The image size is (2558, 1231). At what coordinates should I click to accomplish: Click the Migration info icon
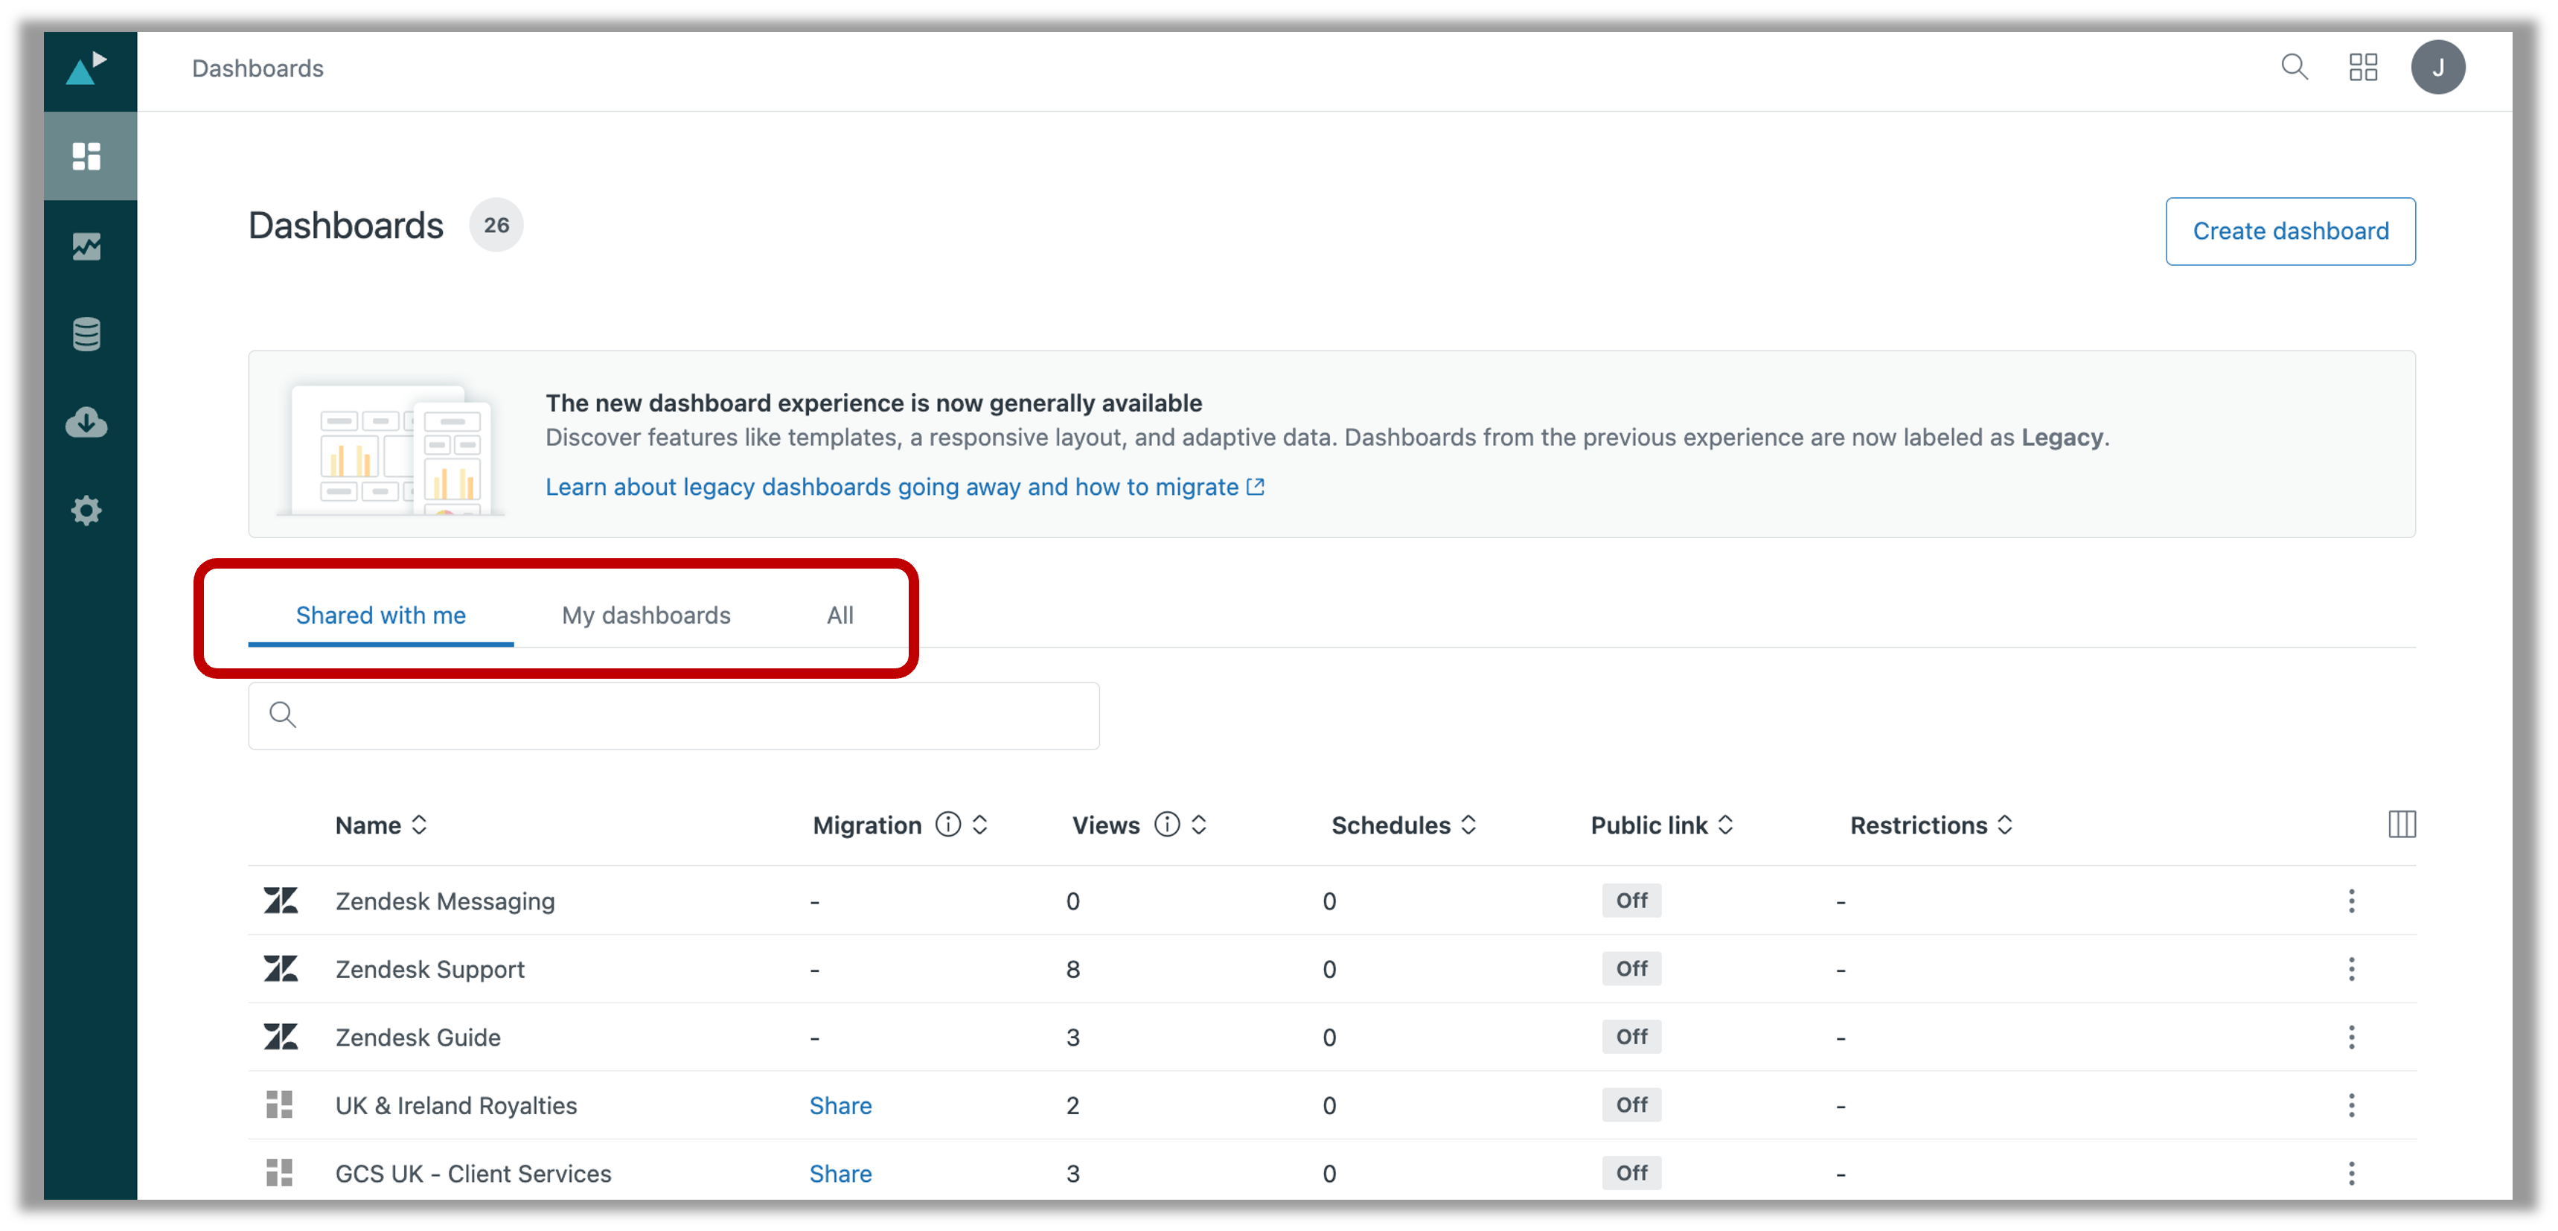(x=948, y=825)
